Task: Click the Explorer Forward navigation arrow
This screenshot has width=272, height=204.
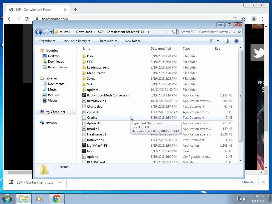Action: click(x=46, y=32)
